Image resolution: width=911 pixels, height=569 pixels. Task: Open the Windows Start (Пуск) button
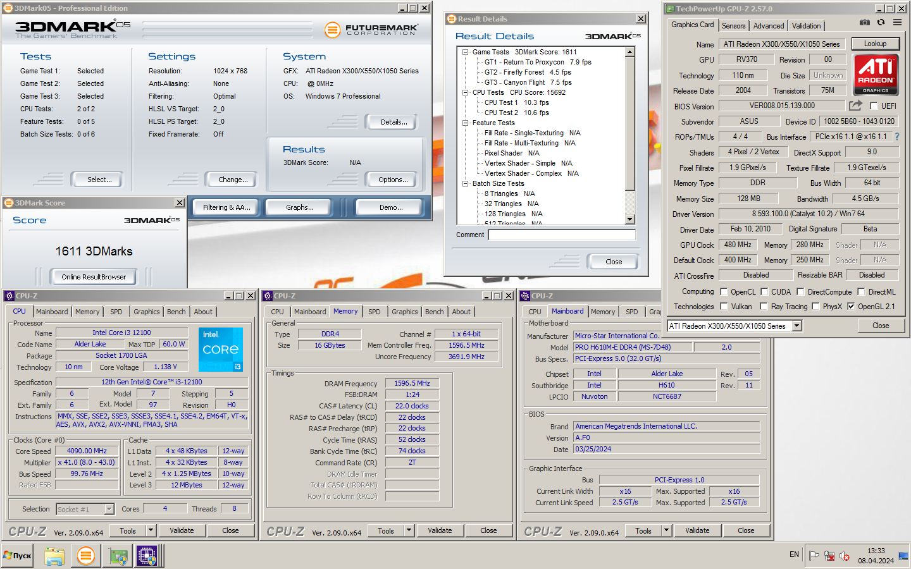[x=17, y=556]
